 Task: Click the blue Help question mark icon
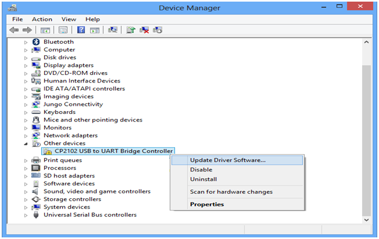point(81,30)
